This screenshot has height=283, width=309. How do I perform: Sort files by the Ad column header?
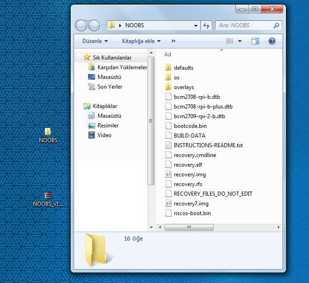click(167, 54)
